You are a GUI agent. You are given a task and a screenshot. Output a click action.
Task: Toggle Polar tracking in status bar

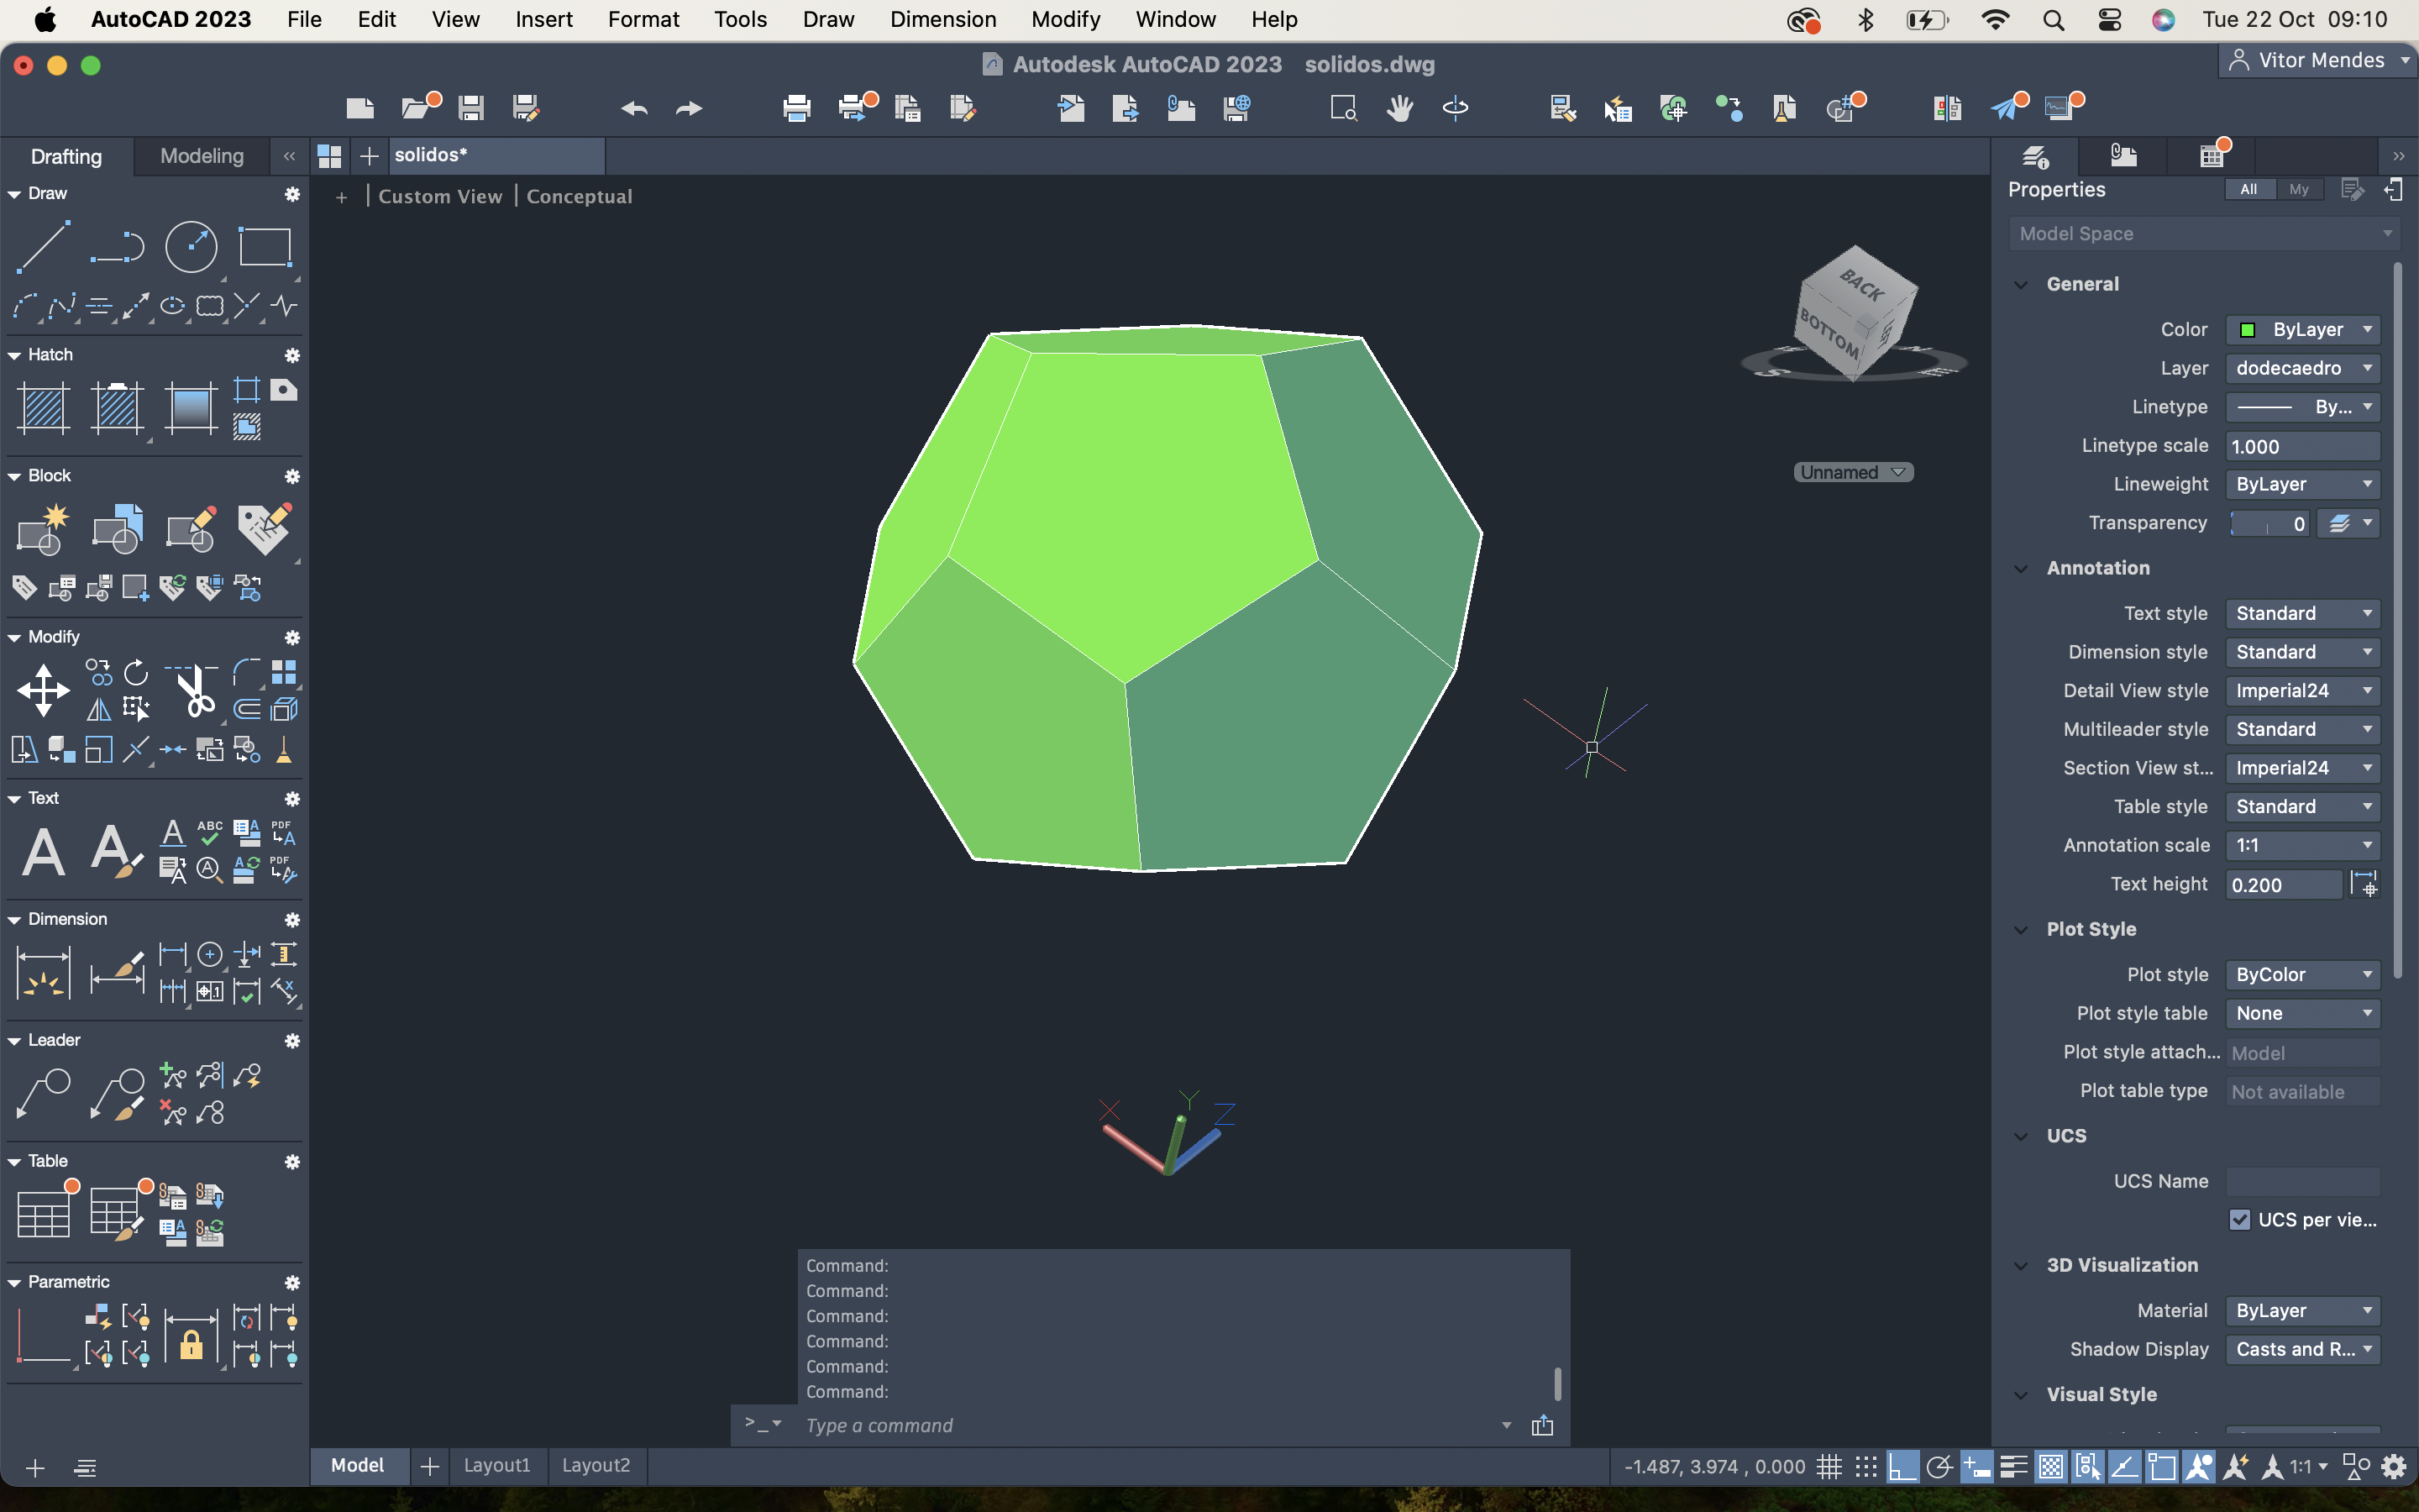coord(1939,1467)
